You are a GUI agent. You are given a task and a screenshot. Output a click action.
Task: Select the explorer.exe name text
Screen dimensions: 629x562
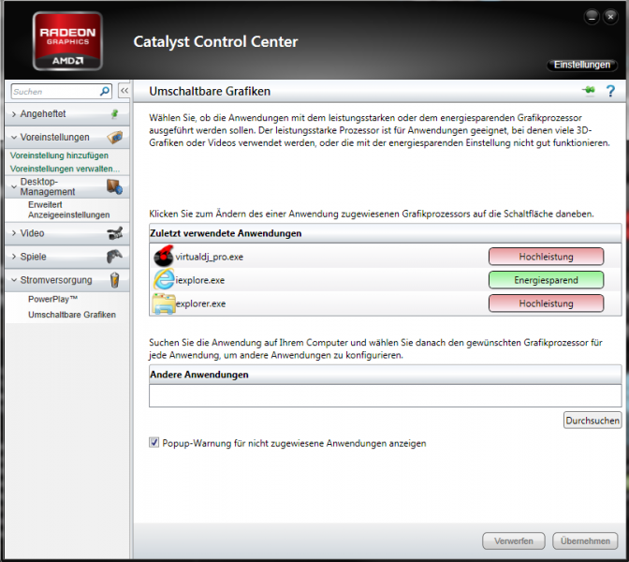[x=200, y=303]
